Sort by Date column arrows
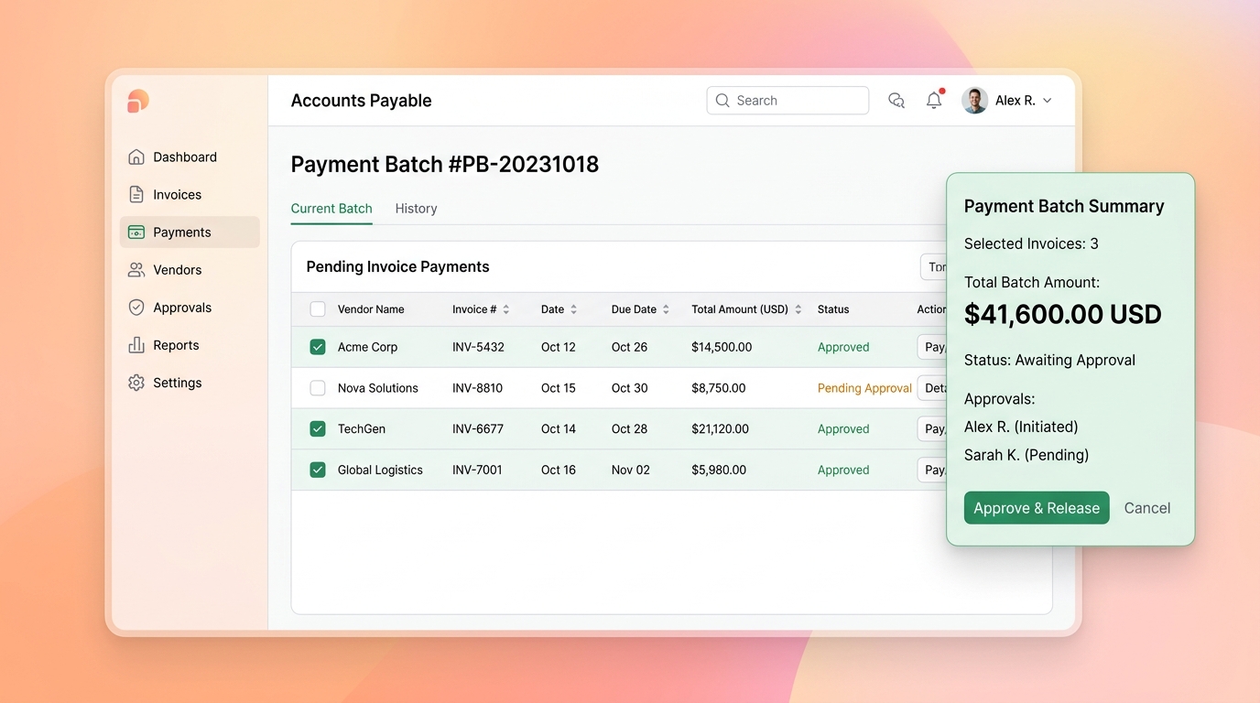The height and width of the screenshot is (703, 1260). pos(573,309)
